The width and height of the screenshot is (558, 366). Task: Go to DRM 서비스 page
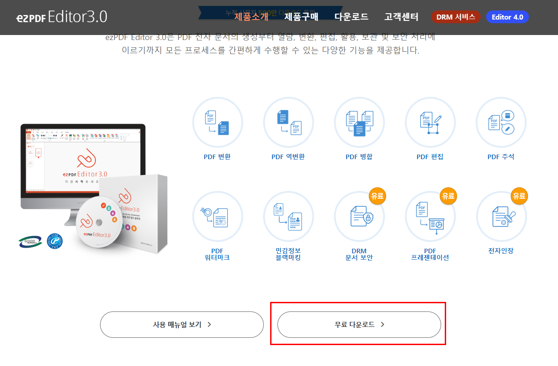tap(456, 17)
